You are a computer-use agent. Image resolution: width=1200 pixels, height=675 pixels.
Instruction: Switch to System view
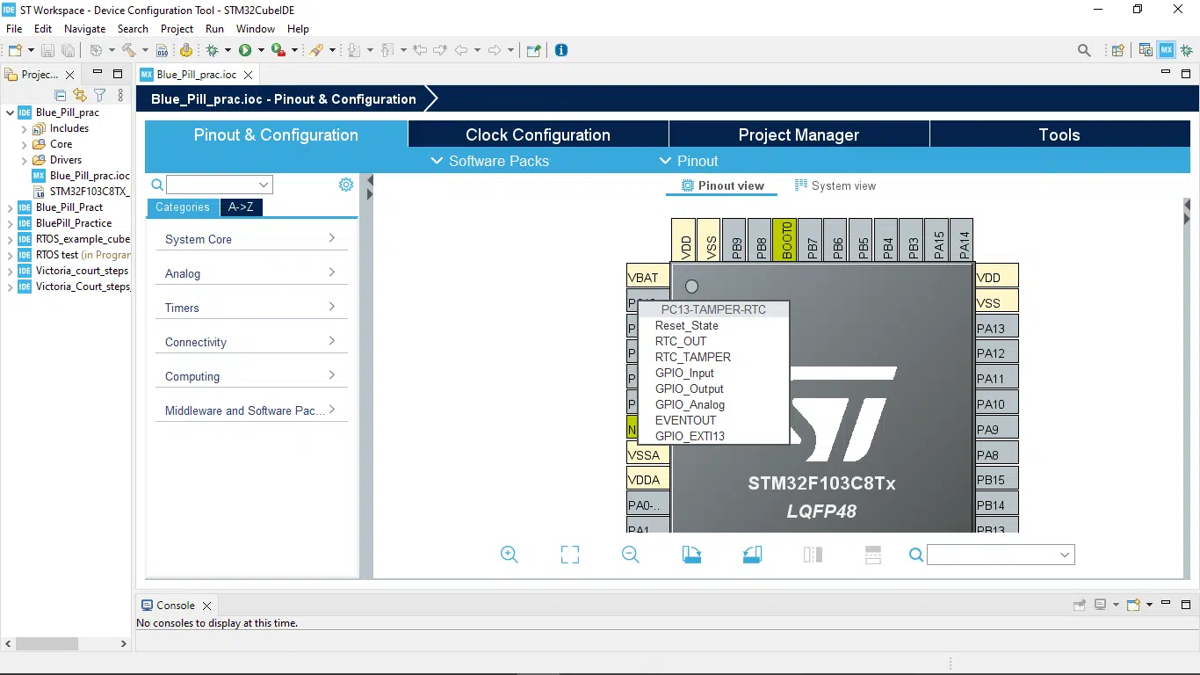(x=835, y=185)
